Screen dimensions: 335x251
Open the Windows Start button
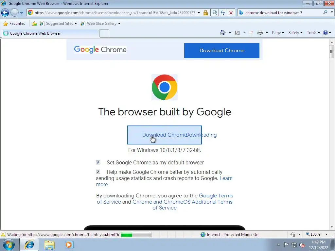[9, 244]
